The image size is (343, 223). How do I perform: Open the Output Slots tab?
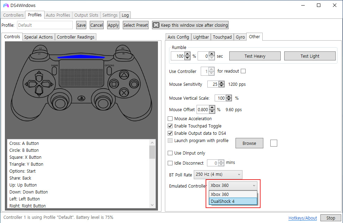tap(86, 15)
